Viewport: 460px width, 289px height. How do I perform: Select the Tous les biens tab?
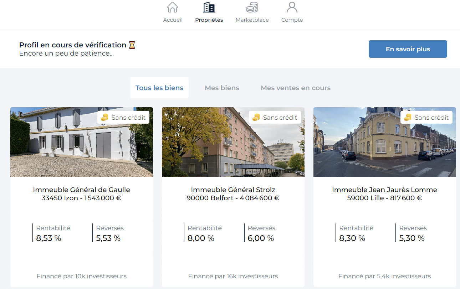pyautogui.click(x=159, y=88)
